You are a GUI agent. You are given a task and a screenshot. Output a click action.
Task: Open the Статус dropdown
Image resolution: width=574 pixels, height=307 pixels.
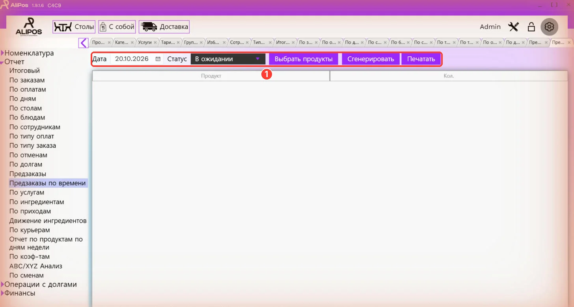(227, 59)
